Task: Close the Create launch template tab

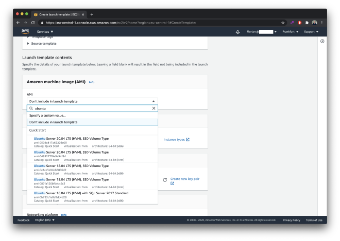Action: tap(83, 14)
